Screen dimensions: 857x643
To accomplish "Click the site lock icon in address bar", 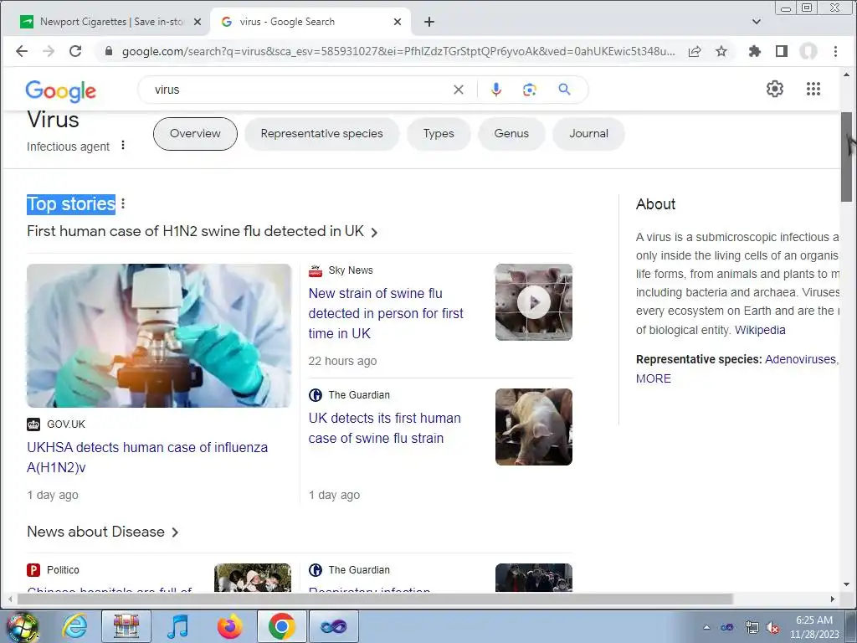I will coord(109,51).
